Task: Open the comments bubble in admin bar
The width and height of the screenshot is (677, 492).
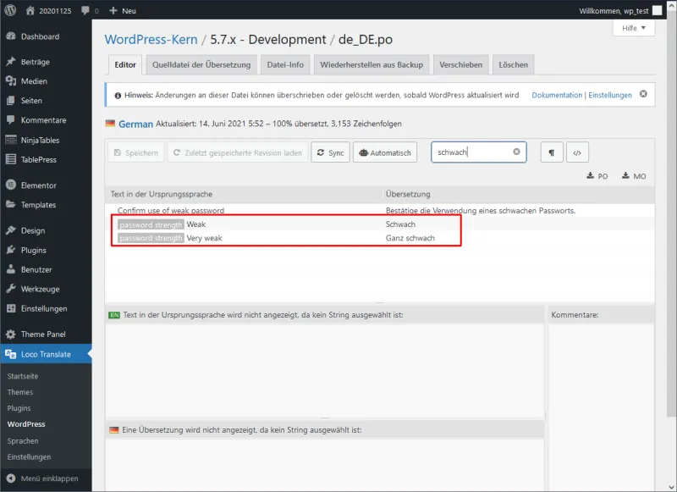Action: coord(90,11)
